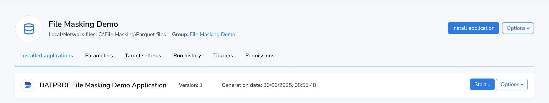The image size is (549, 103).
Task: Show the Permissions tab
Action: click(x=260, y=56)
